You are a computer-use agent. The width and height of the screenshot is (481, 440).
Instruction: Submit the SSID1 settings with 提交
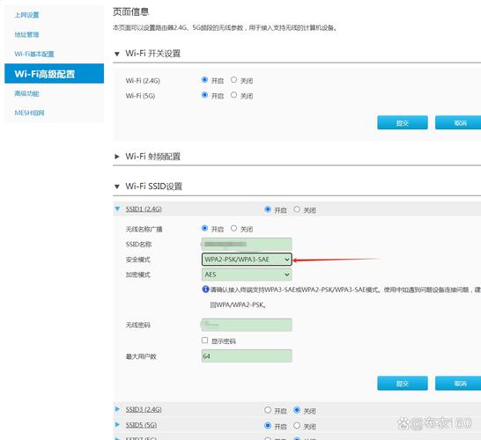click(x=403, y=384)
